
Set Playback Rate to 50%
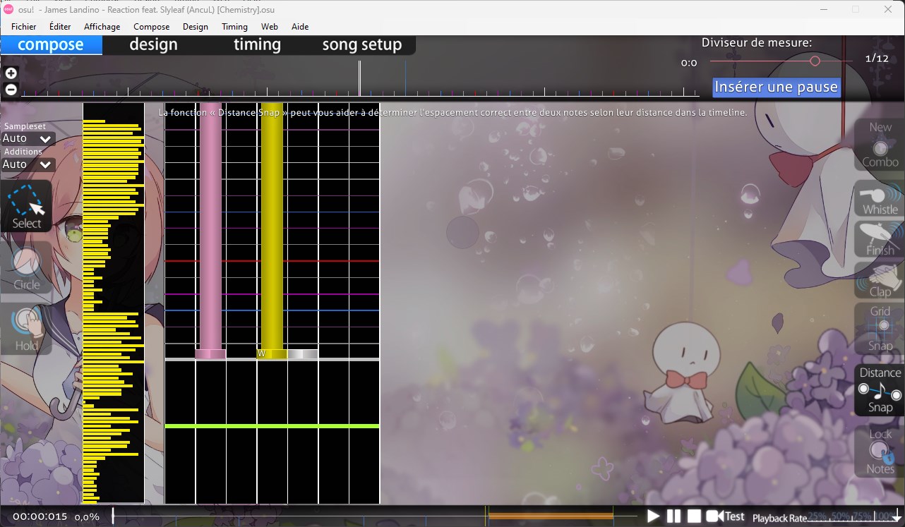[839, 517]
